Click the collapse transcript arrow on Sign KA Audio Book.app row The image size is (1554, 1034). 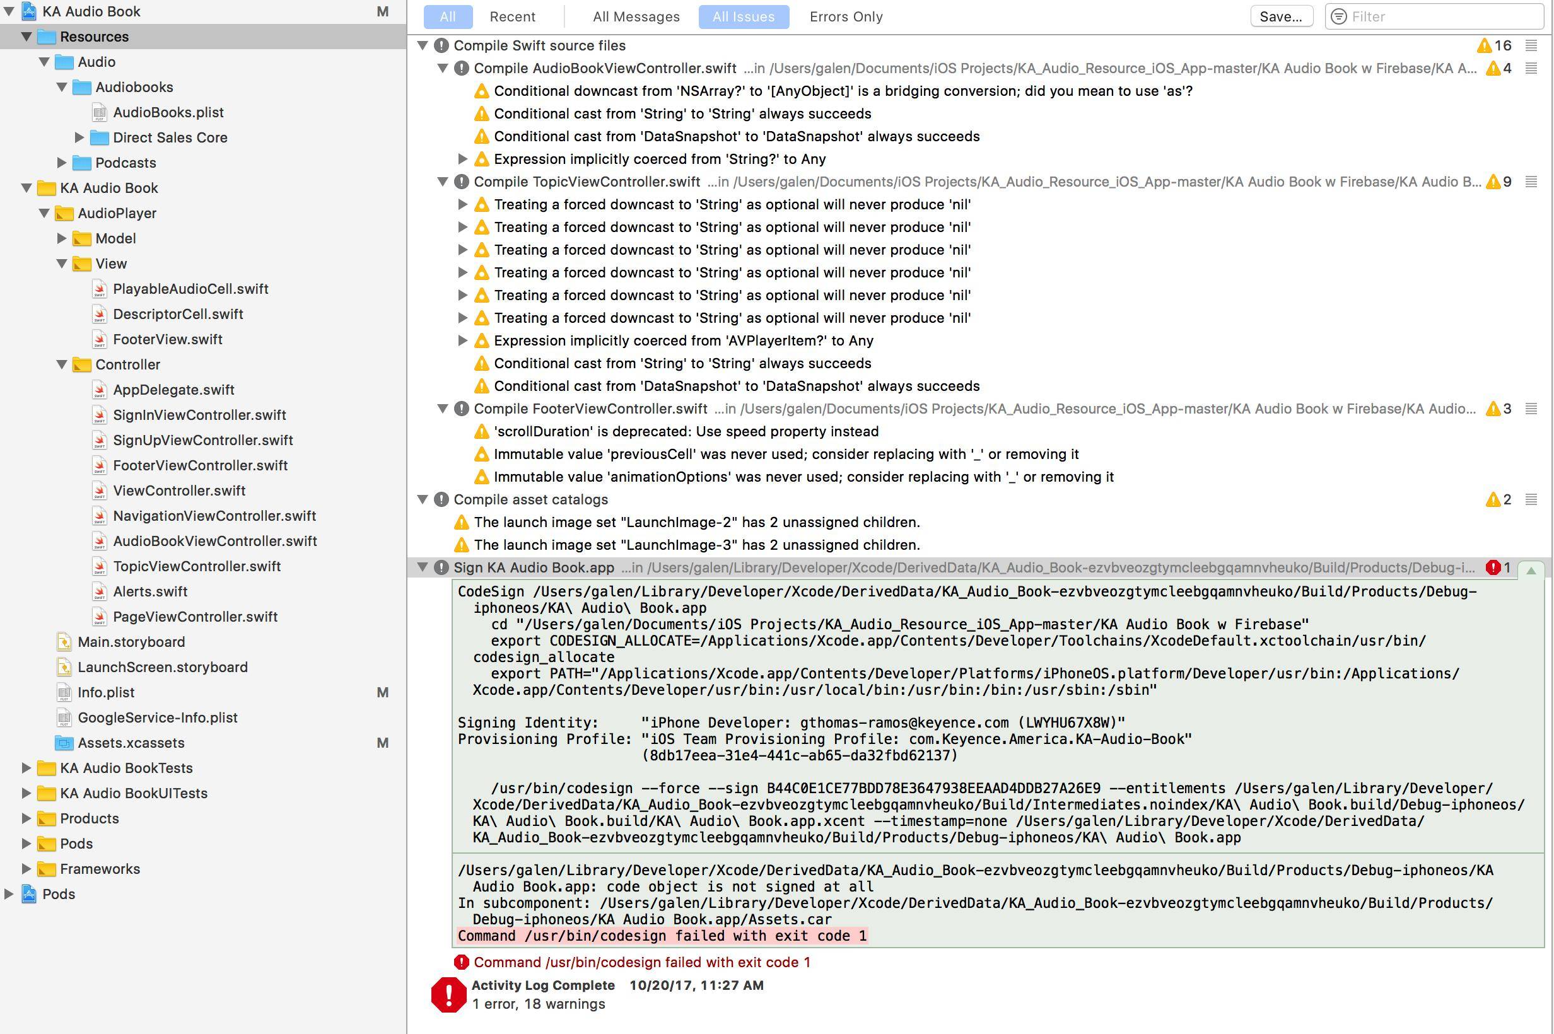coord(1531,570)
